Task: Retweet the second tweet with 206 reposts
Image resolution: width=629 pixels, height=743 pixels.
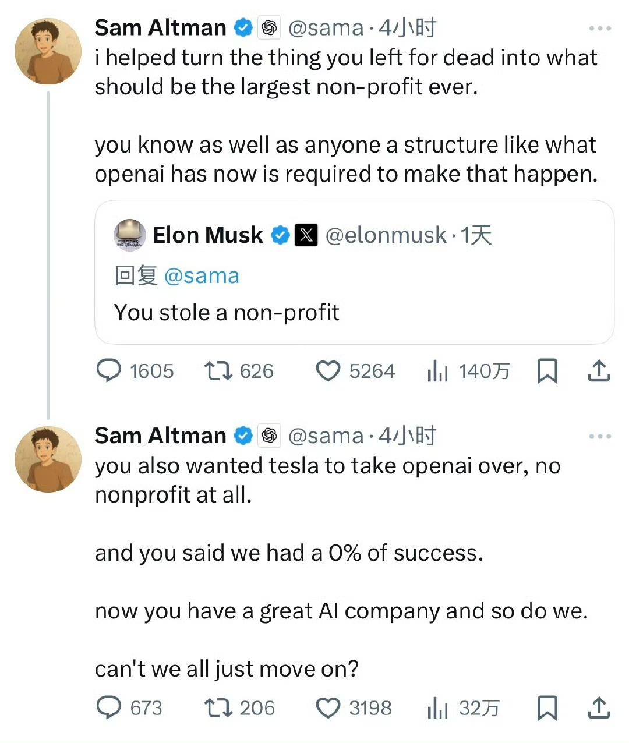Action: 218,708
